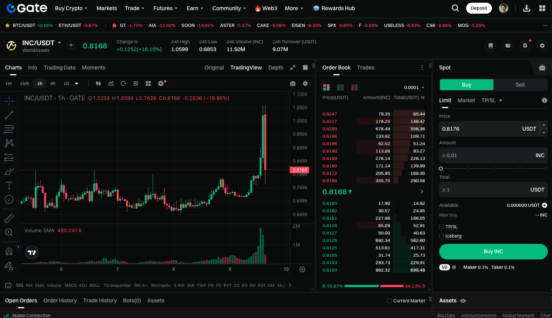552x318 pixels.
Task: Open the Fibonacci retracement tool
Action: pos(9,129)
